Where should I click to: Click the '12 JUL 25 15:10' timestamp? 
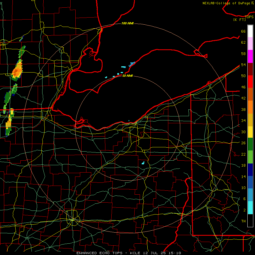coord(162,253)
